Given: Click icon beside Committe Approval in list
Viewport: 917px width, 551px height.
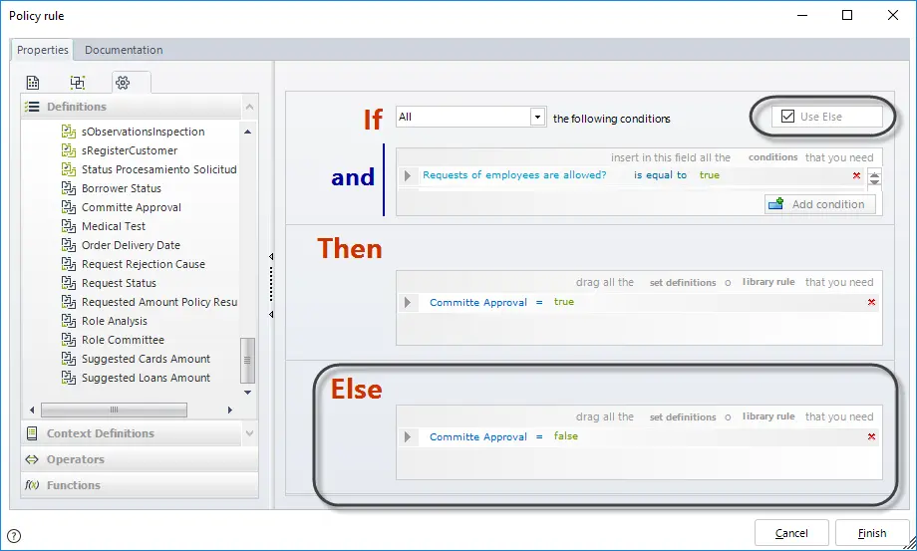Looking at the screenshot, I should click(69, 207).
